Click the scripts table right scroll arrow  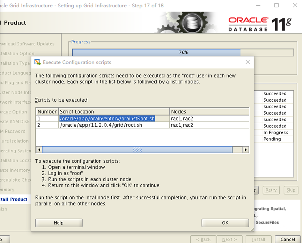[x=245, y=150]
